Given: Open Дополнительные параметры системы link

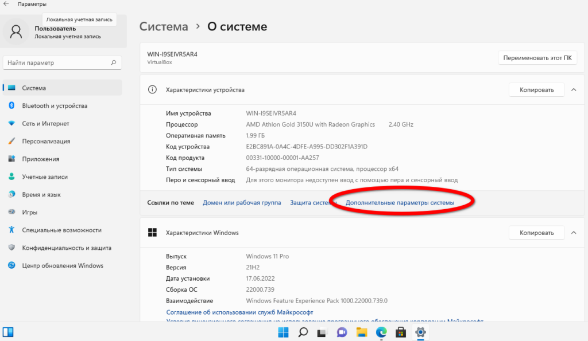Looking at the screenshot, I should [x=400, y=202].
